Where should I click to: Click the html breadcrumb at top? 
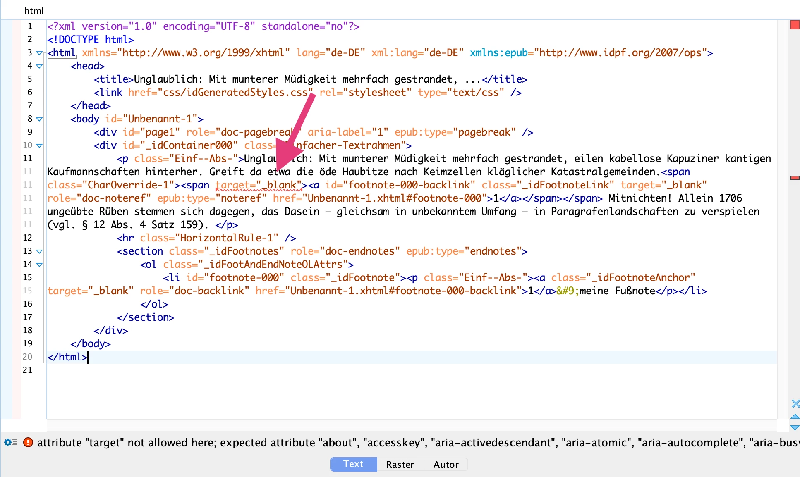[34, 11]
